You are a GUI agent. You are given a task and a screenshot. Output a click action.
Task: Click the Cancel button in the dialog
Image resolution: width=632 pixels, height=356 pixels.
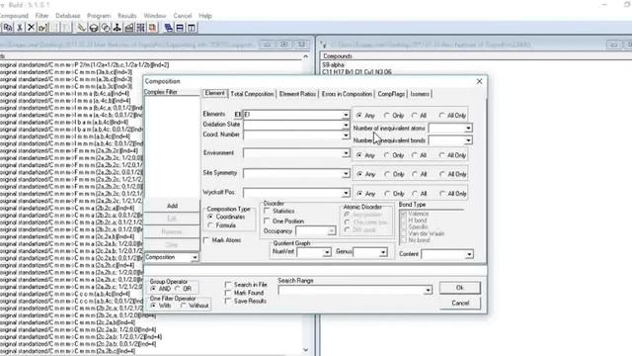[x=460, y=303]
